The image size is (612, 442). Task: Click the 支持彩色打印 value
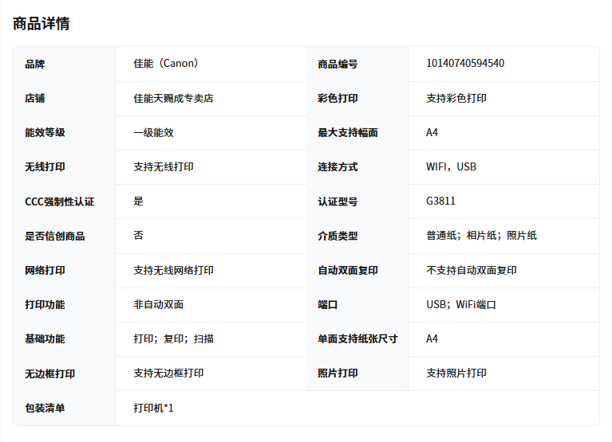click(456, 99)
